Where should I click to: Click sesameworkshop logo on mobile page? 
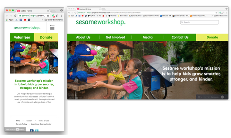click(x=27, y=28)
